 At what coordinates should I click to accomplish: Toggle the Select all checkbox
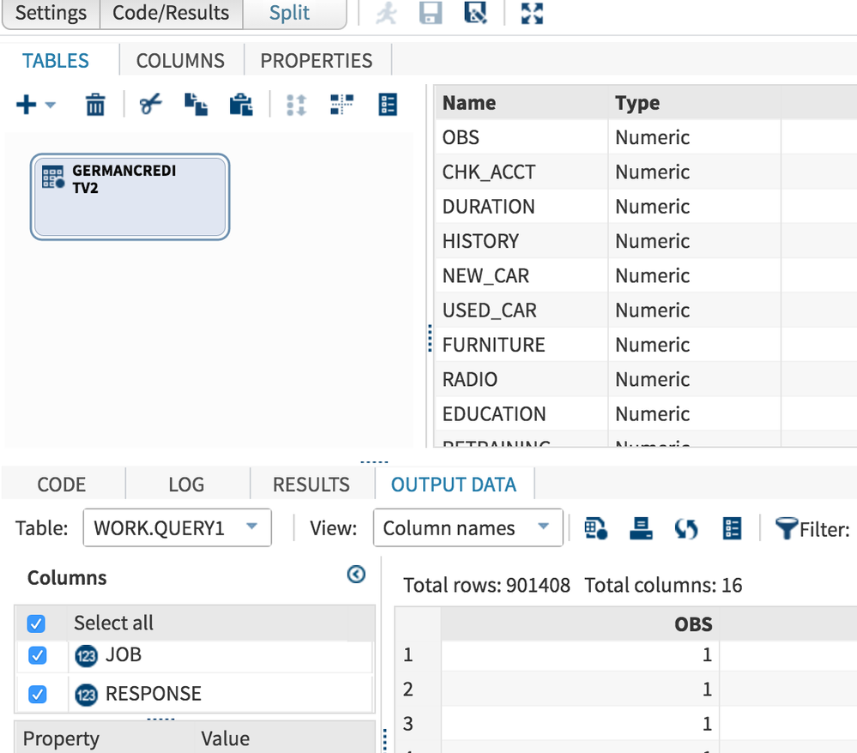[37, 623]
